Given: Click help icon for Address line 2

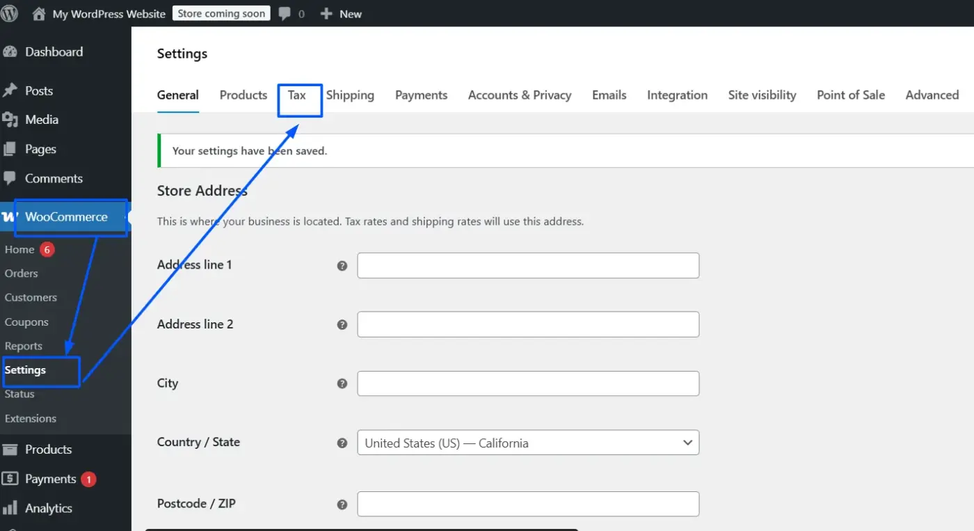Looking at the screenshot, I should pos(342,325).
